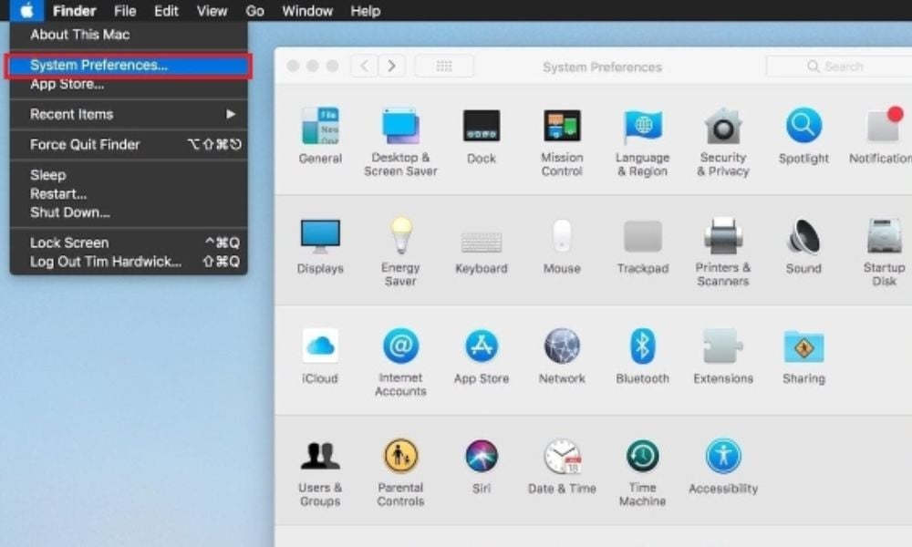912x547 pixels.
Task: Choose System Preferences... from Apple menu
Action: (129, 65)
